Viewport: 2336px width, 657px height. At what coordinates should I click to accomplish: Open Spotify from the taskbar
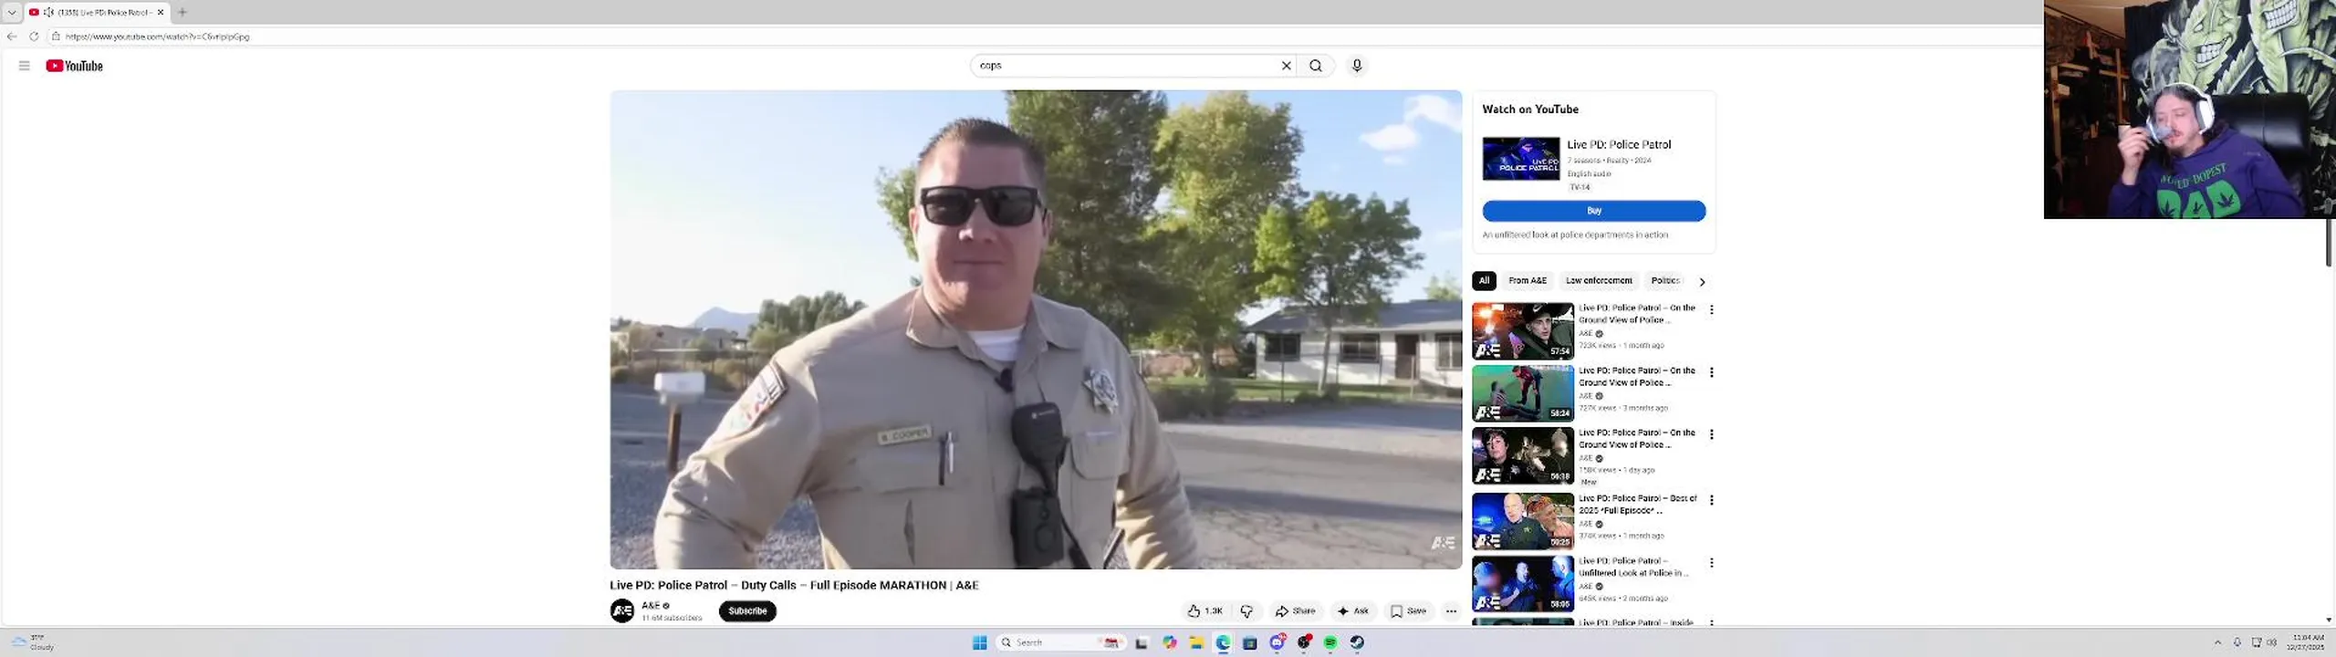click(1330, 642)
